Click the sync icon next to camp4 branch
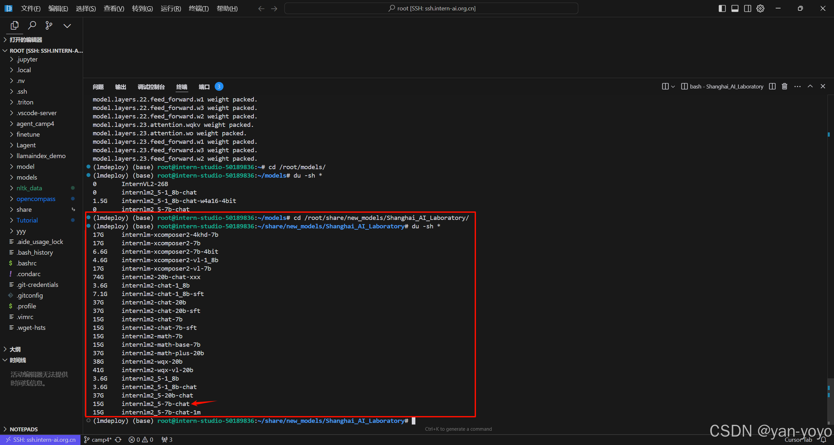Viewport: 834px width, 445px height. click(117, 439)
